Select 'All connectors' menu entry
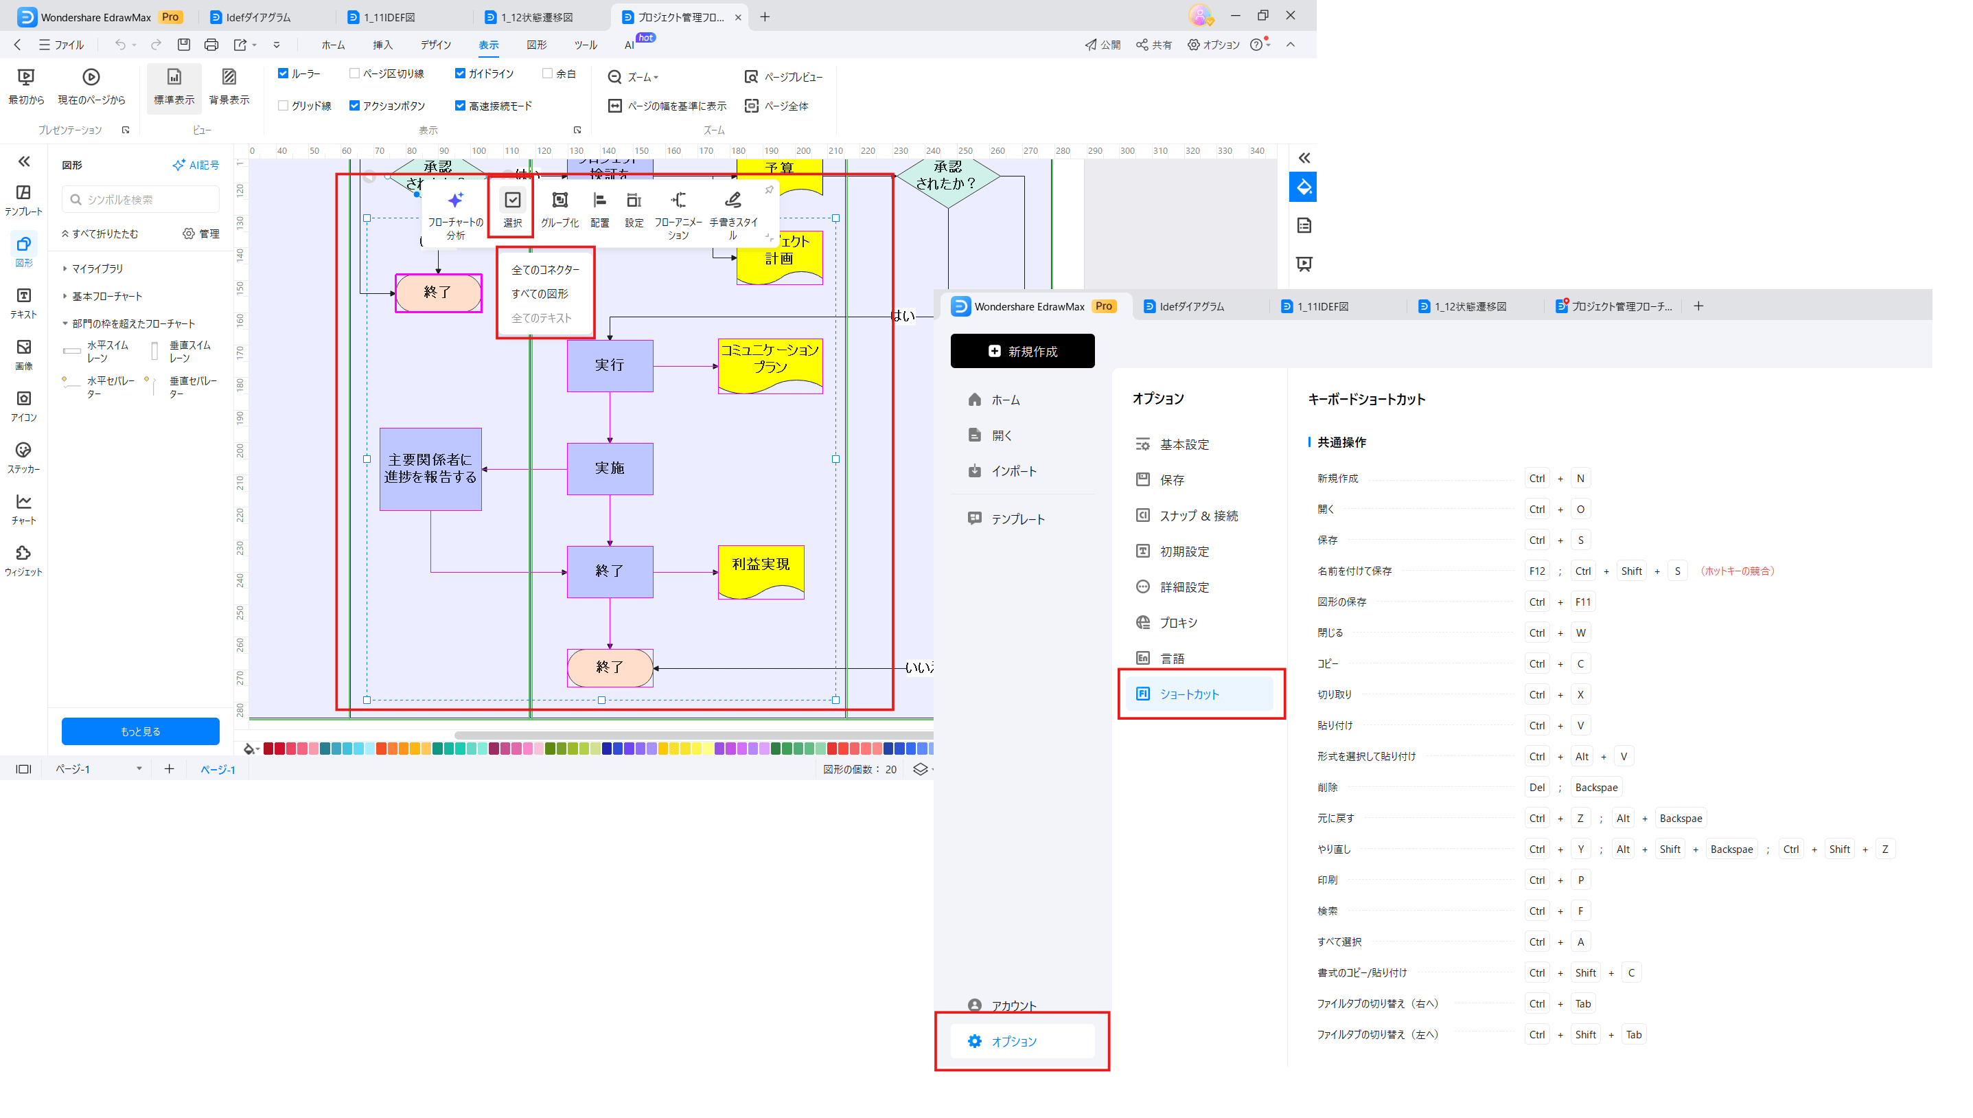This screenshot has width=1973, height=1118. [x=545, y=271]
